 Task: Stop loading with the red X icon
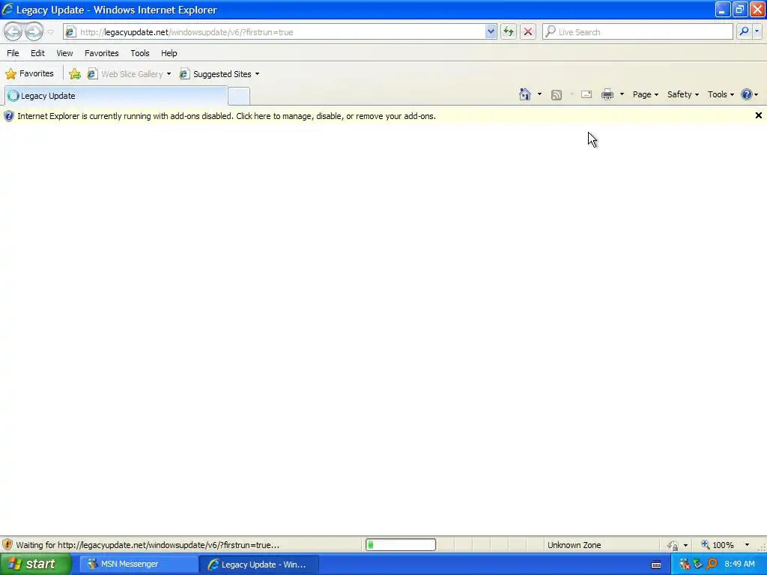coord(528,31)
